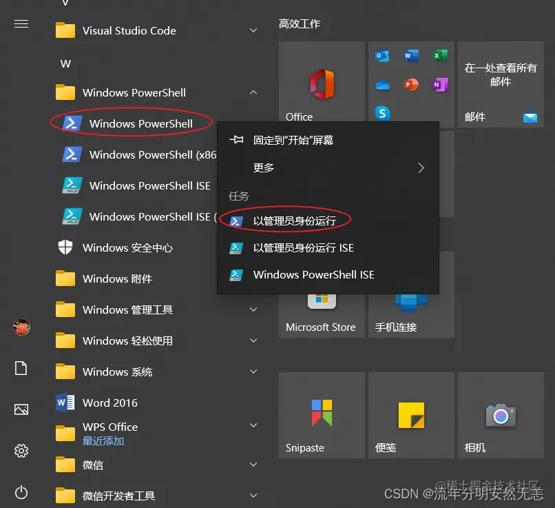Launch Skype from the Office apps tile
This screenshot has height=508, width=555.
click(x=382, y=113)
